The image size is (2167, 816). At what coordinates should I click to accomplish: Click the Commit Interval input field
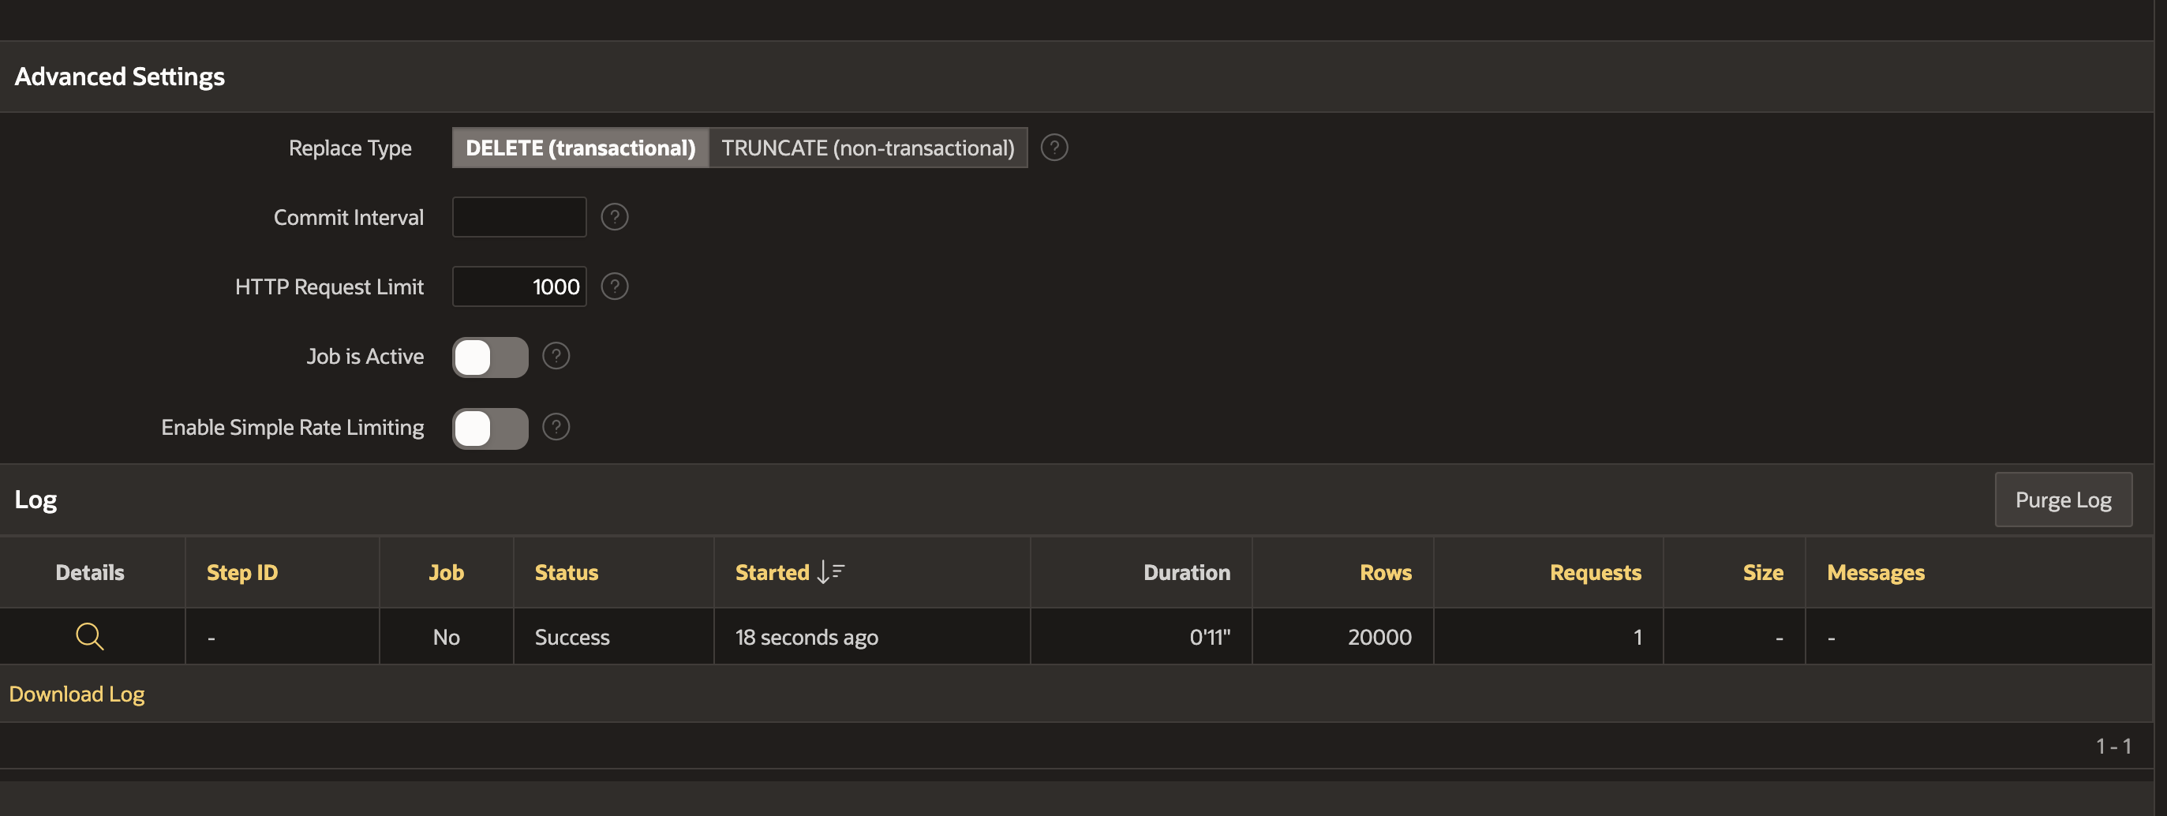click(519, 217)
